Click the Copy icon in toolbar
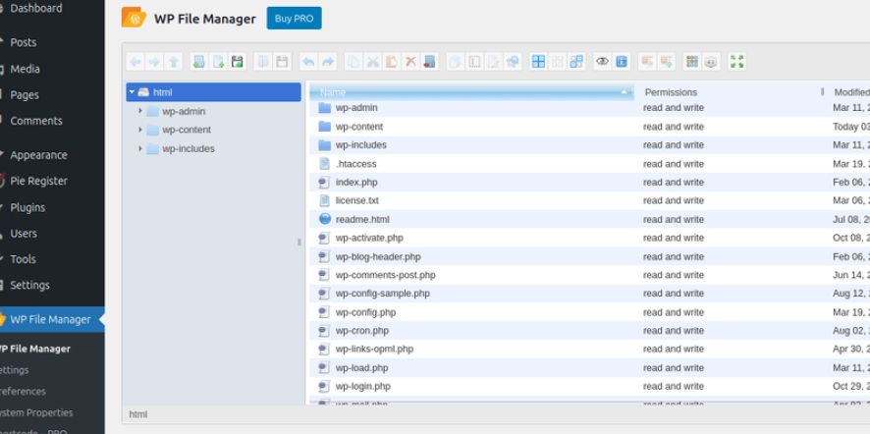The width and height of the screenshot is (870, 434). [353, 62]
